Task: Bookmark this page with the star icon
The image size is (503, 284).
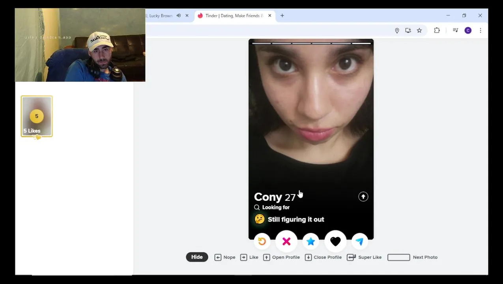Action: [419, 30]
